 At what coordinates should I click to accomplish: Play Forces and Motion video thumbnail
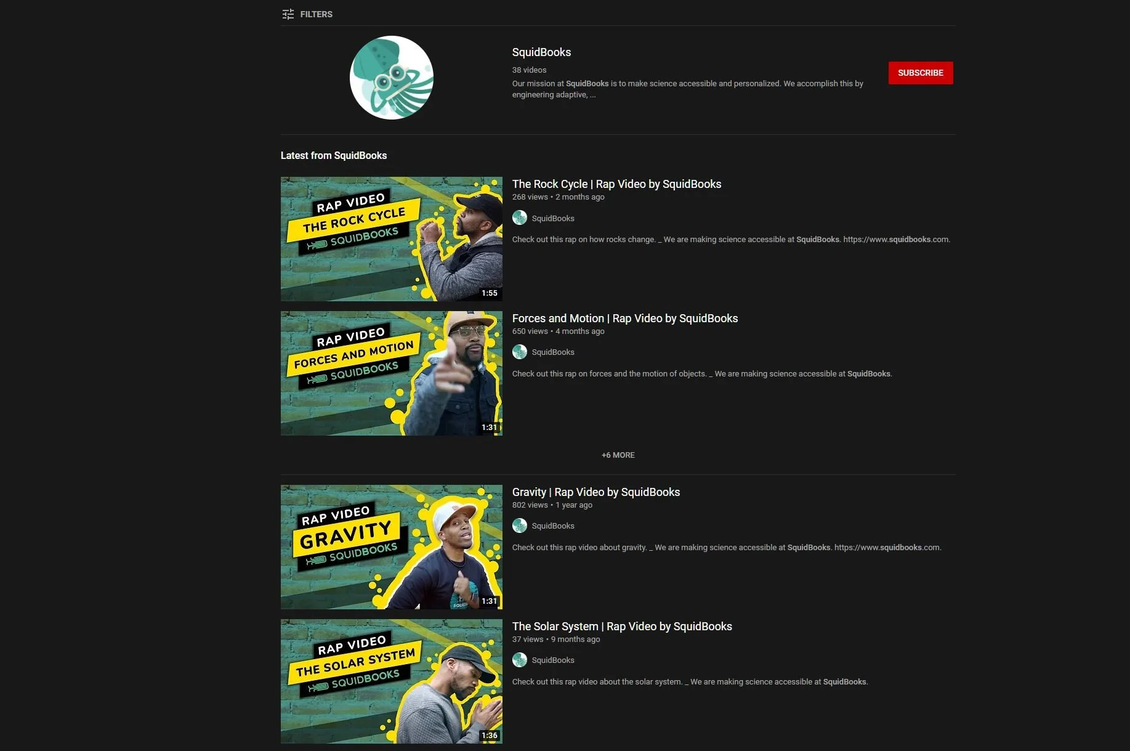tap(392, 373)
